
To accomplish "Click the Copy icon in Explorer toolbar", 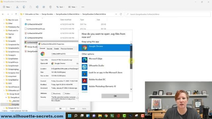I will (24, 7).
